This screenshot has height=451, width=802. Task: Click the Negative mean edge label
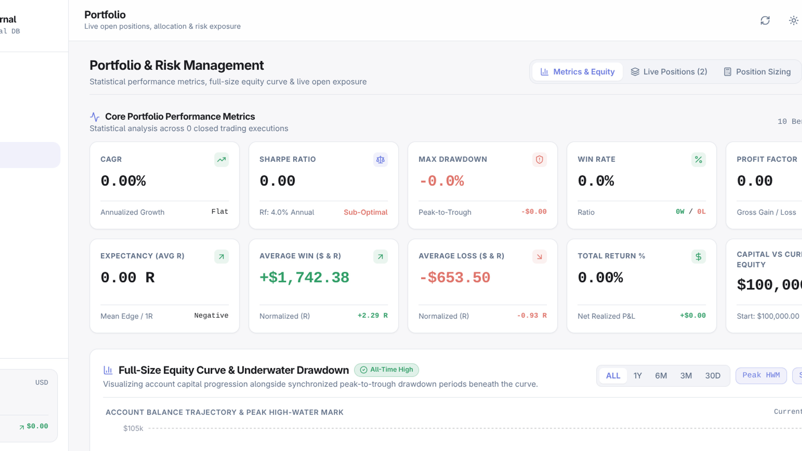pos(211,315)
